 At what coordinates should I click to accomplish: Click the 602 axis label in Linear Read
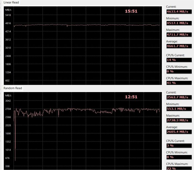tap(7, 80)
